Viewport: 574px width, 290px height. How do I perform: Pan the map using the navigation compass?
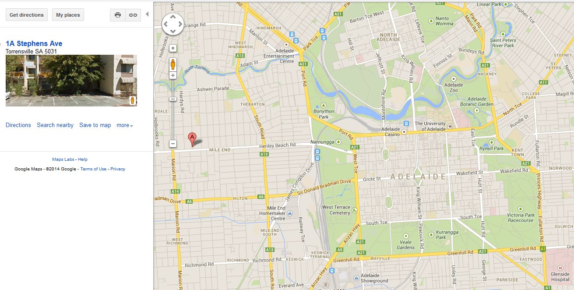[x=173, y=24]
